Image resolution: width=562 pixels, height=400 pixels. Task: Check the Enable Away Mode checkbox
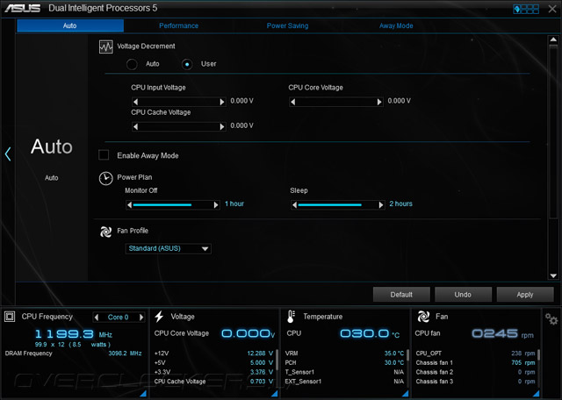click(x=104, y=155)
